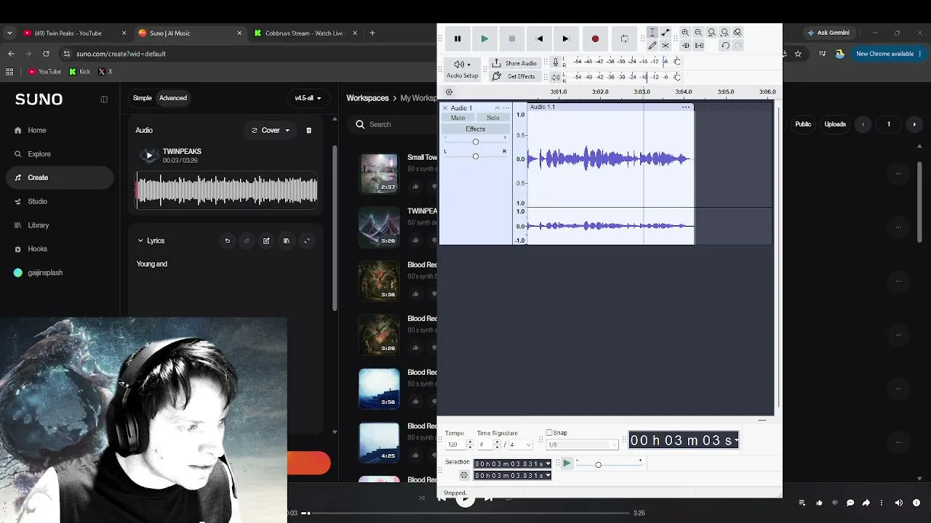Image resolution: width=931 pixels, height=523 pixels.
Task: Open Hooks in the Suno sidebar
Action: (37, 248)
